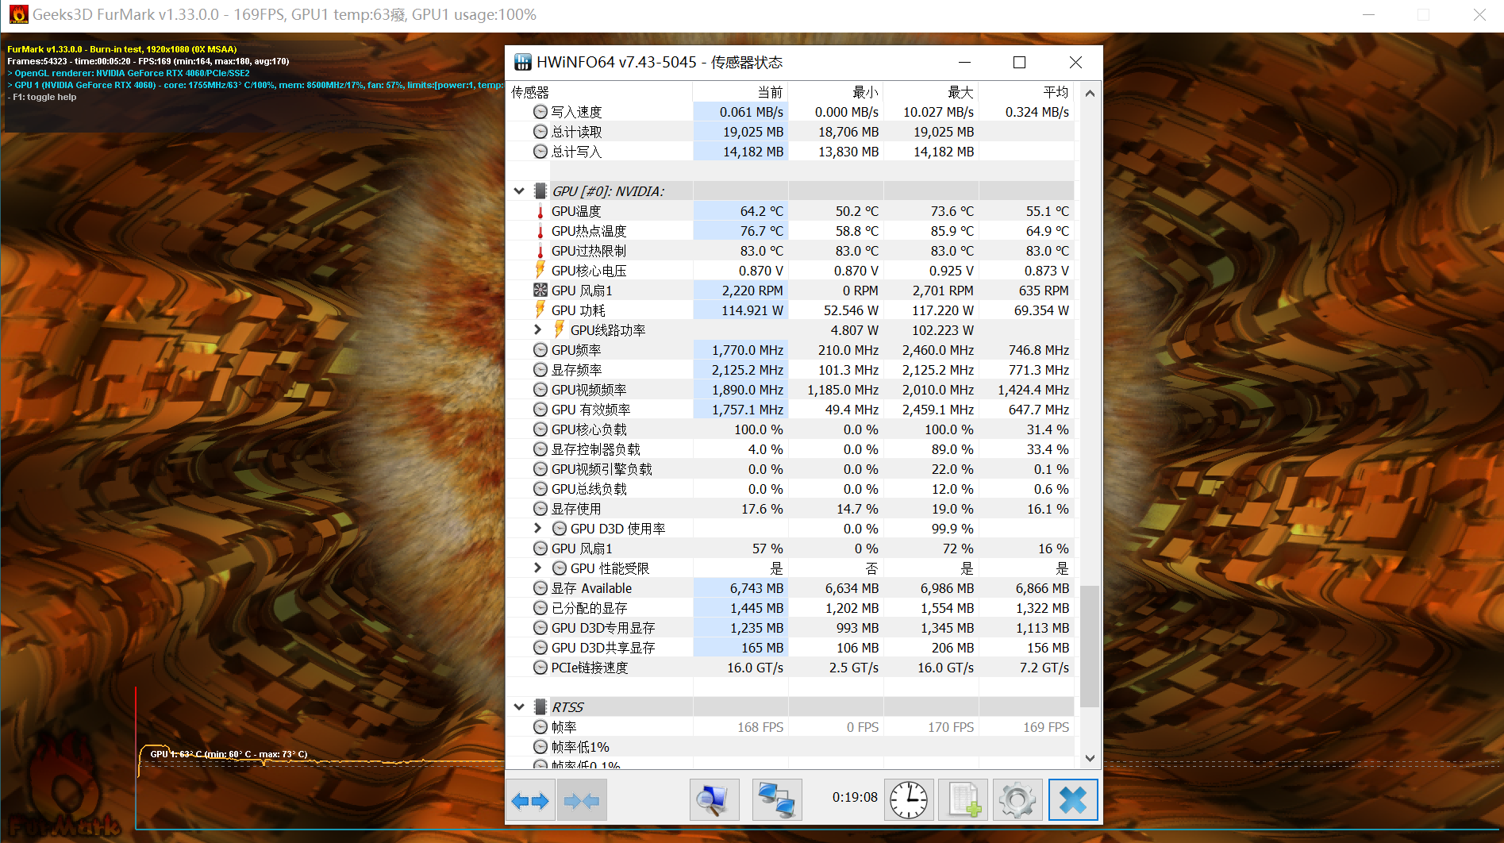Click the thermometer icon next to GPU温度
Screen dimensions: 1504x843
540,211
